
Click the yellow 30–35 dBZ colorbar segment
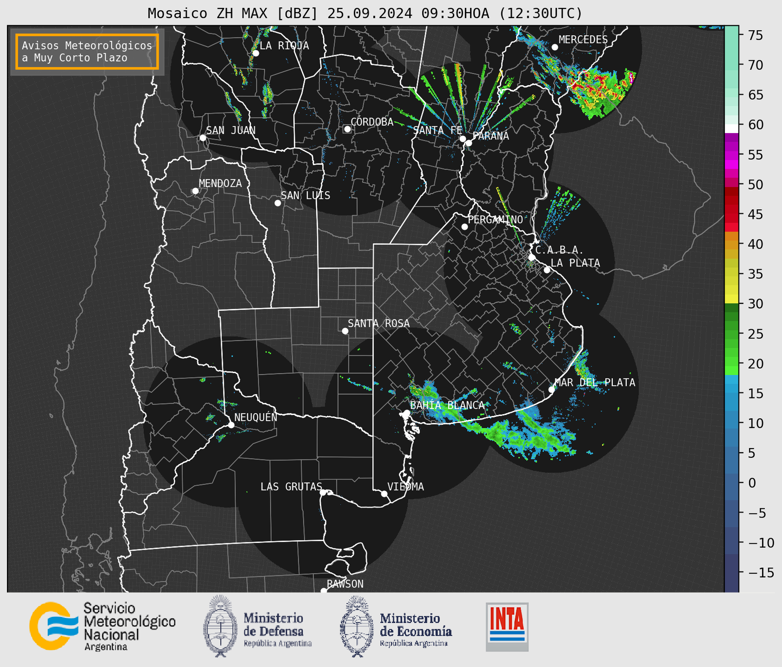point(731,289)
